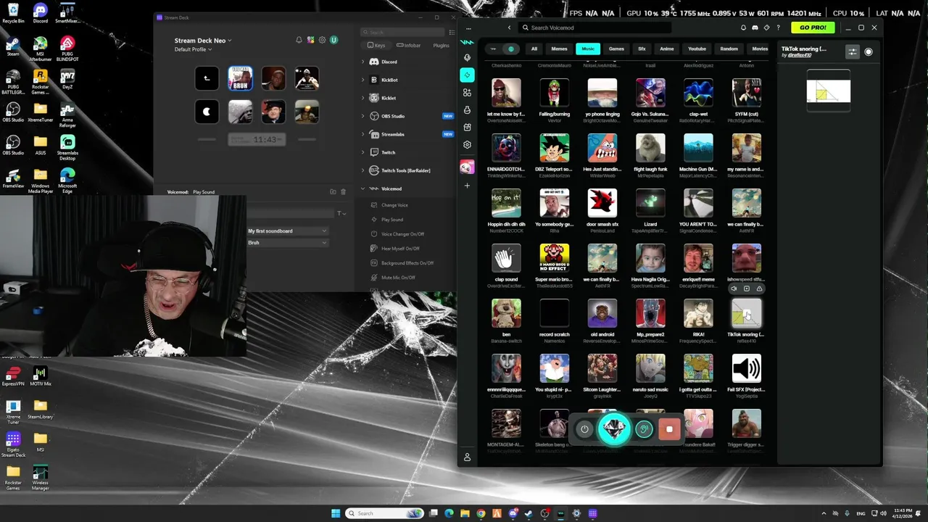Click the stop sounds red square button
This screenshot has height=522, width=928.
pos(669,429)
